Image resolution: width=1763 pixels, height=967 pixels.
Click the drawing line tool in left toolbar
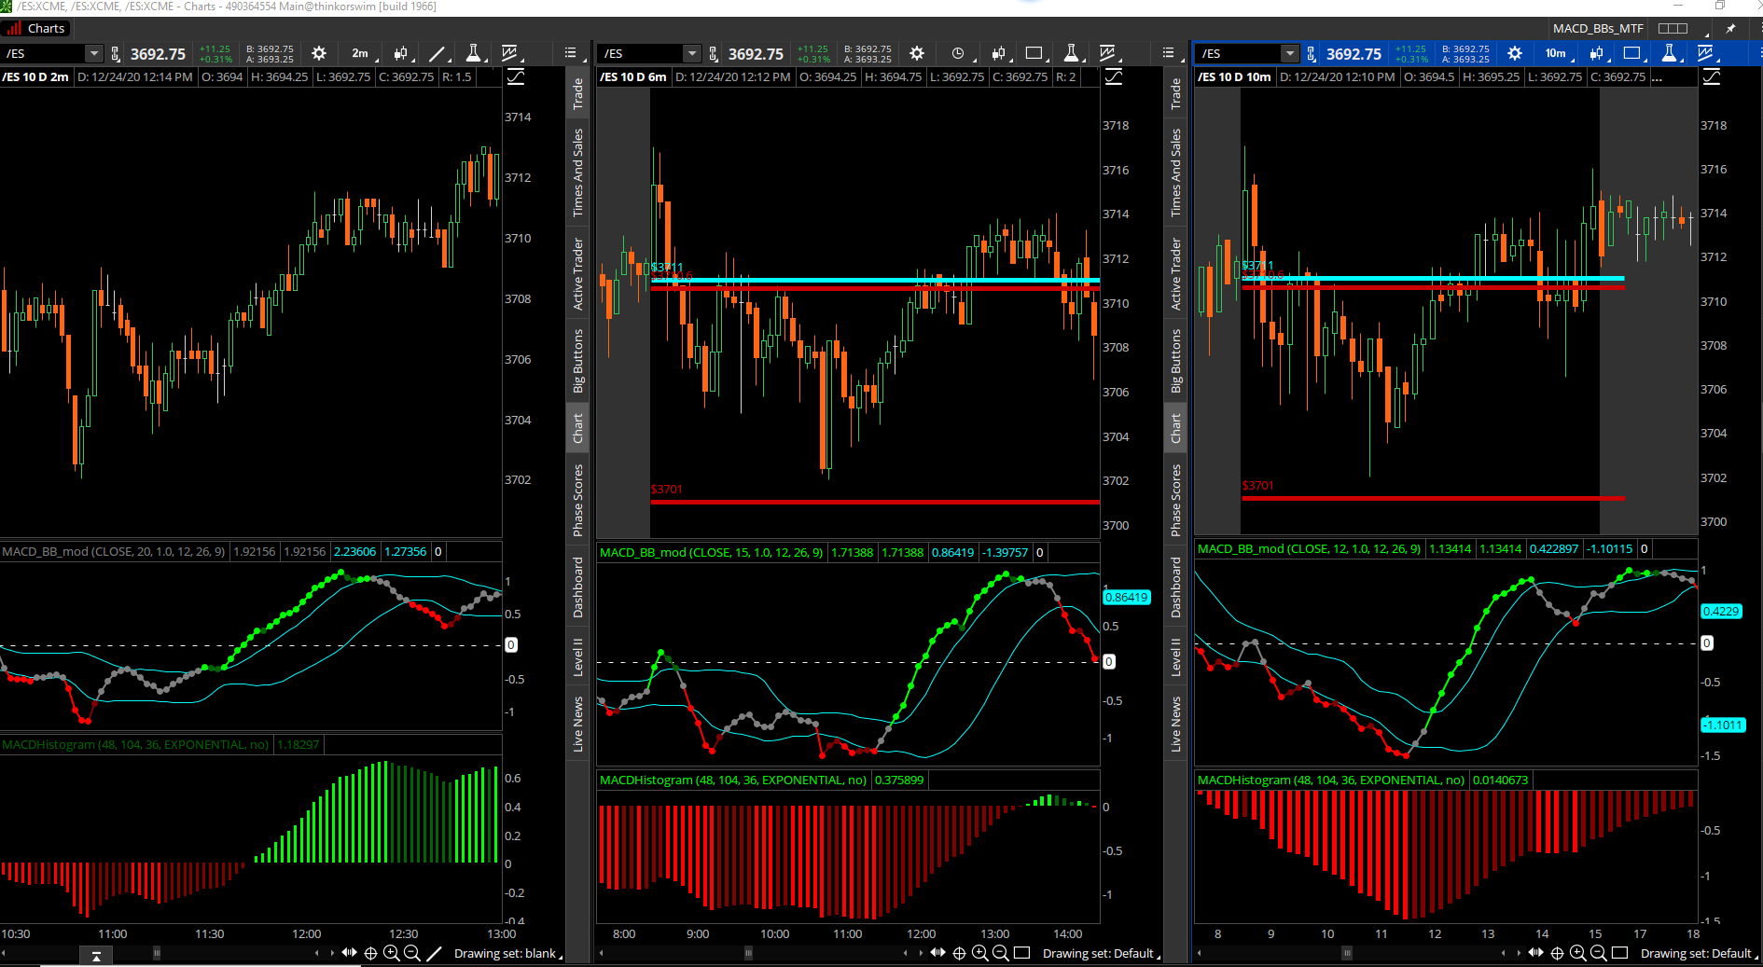pyautogui.click(x=437, y=54)
